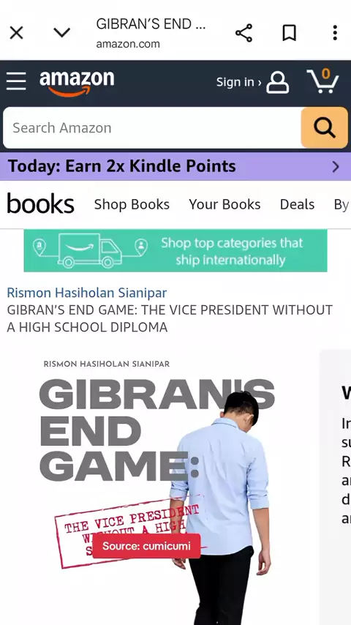Open the books category logo
Viewport: 351px width, 625px height.
[x=41, y=204]
